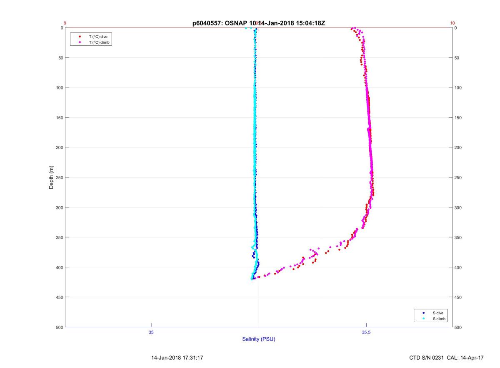Screen dimensions: 500x368
Task: Click the red '10' temperature axis label
Action: coord(452,23)
